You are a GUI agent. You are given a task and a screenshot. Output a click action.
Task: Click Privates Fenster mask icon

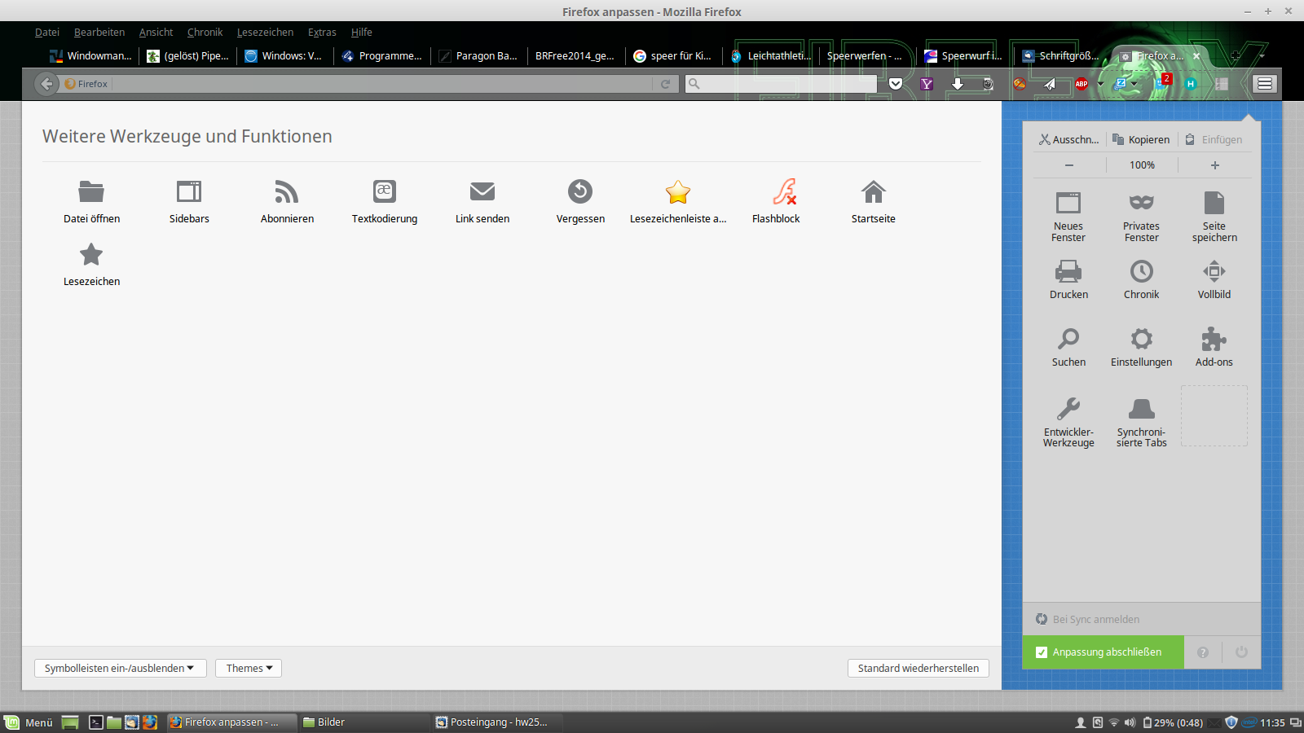click(1141, 202)
